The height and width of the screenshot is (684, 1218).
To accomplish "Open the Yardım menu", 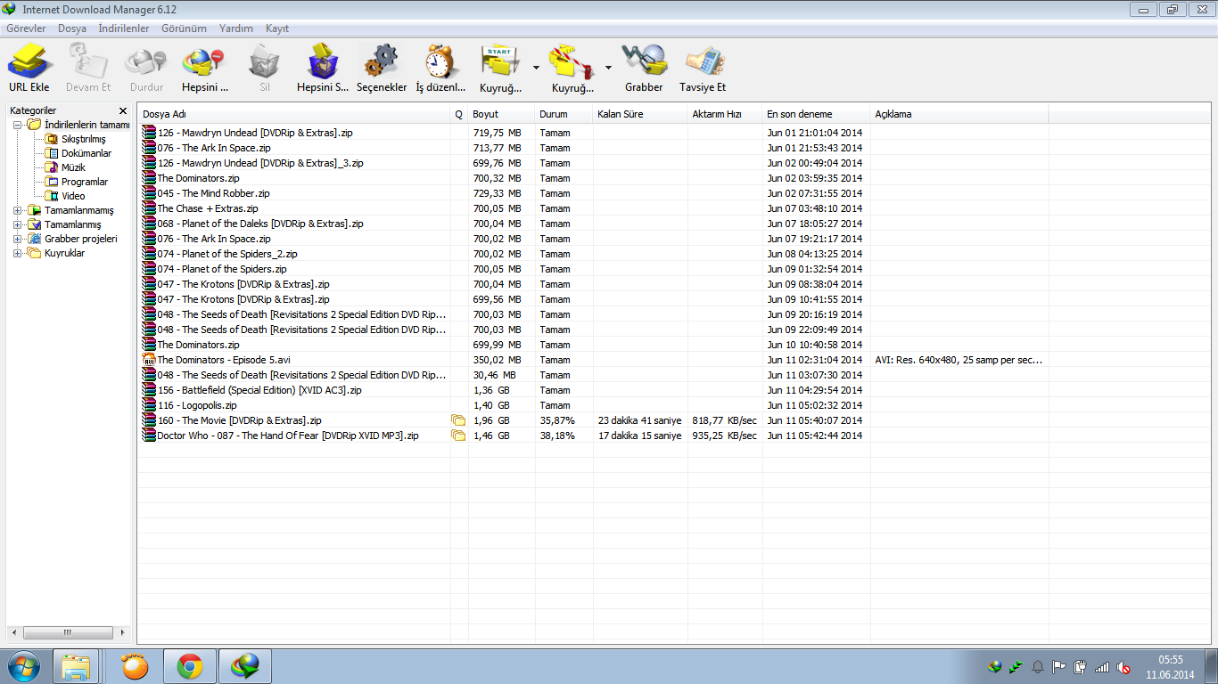I will [x=236, y=28].
